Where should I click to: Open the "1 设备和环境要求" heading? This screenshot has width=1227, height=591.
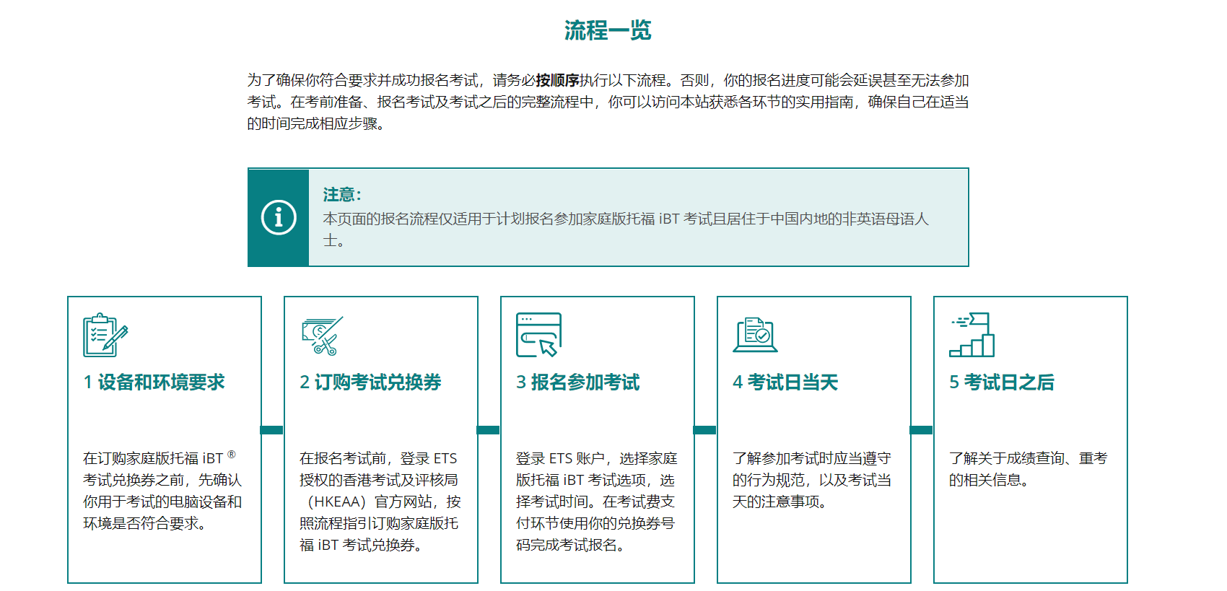(154, 382)
